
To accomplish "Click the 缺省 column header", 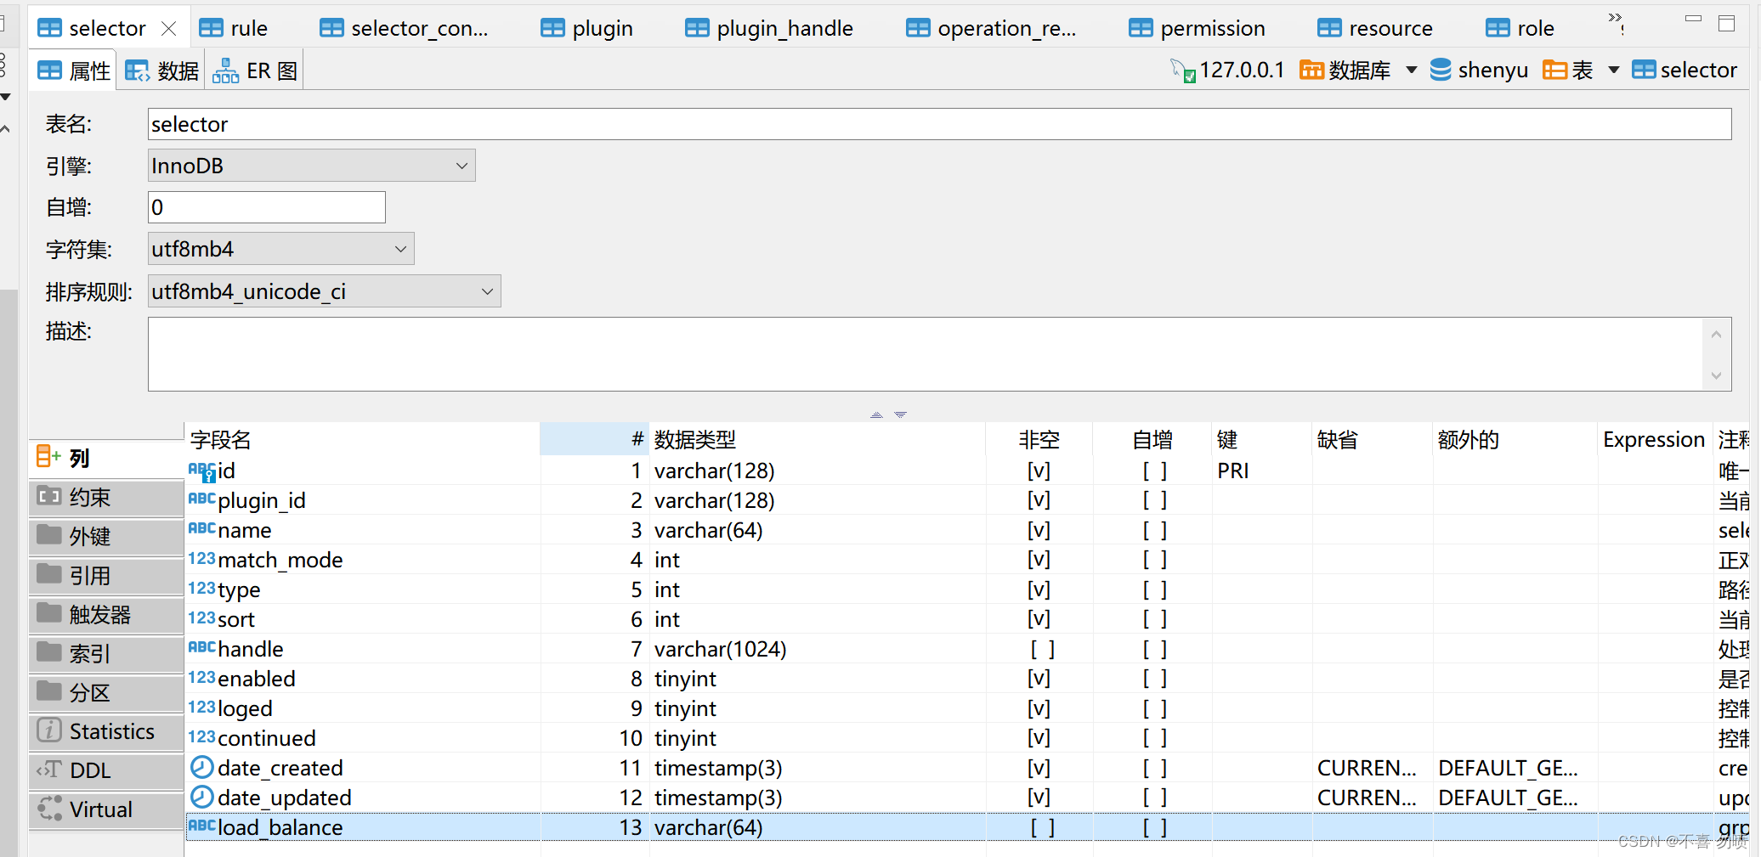I will (x=1373, y=439).
